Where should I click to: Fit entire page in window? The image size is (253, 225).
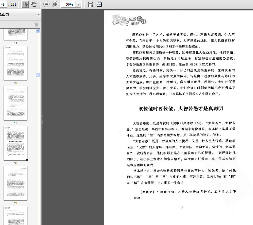99,4
